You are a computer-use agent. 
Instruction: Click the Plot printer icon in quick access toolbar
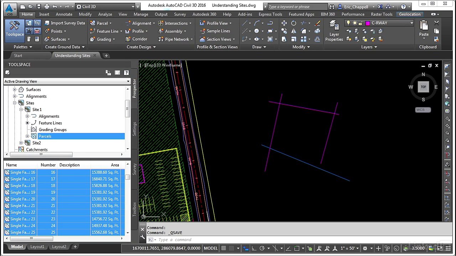(x=47, y=6)
